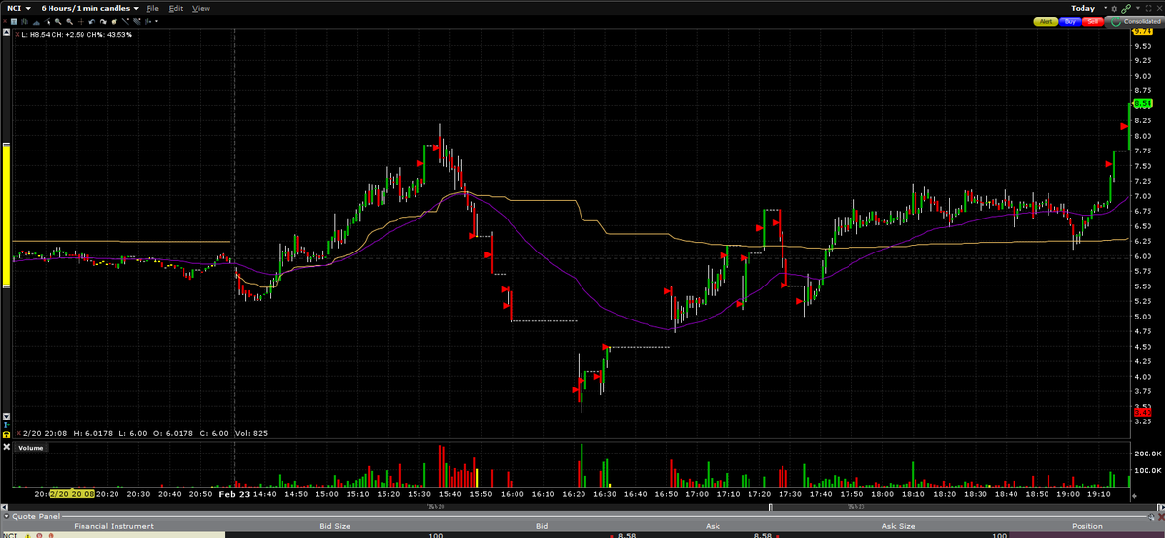Click the Alert button
Image resolution: width=1165 pixels, height=538 pixels.
click(1046, 21)
